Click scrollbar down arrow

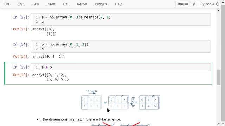click(x=219, y=124)
